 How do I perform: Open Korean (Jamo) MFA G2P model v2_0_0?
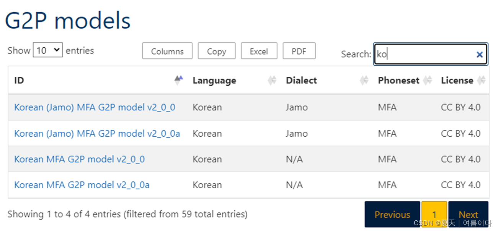pyautogui.click(x=95, y=107)
